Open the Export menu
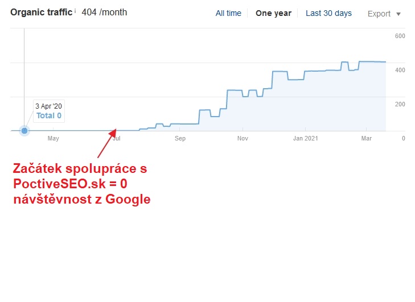 point(384,14)
